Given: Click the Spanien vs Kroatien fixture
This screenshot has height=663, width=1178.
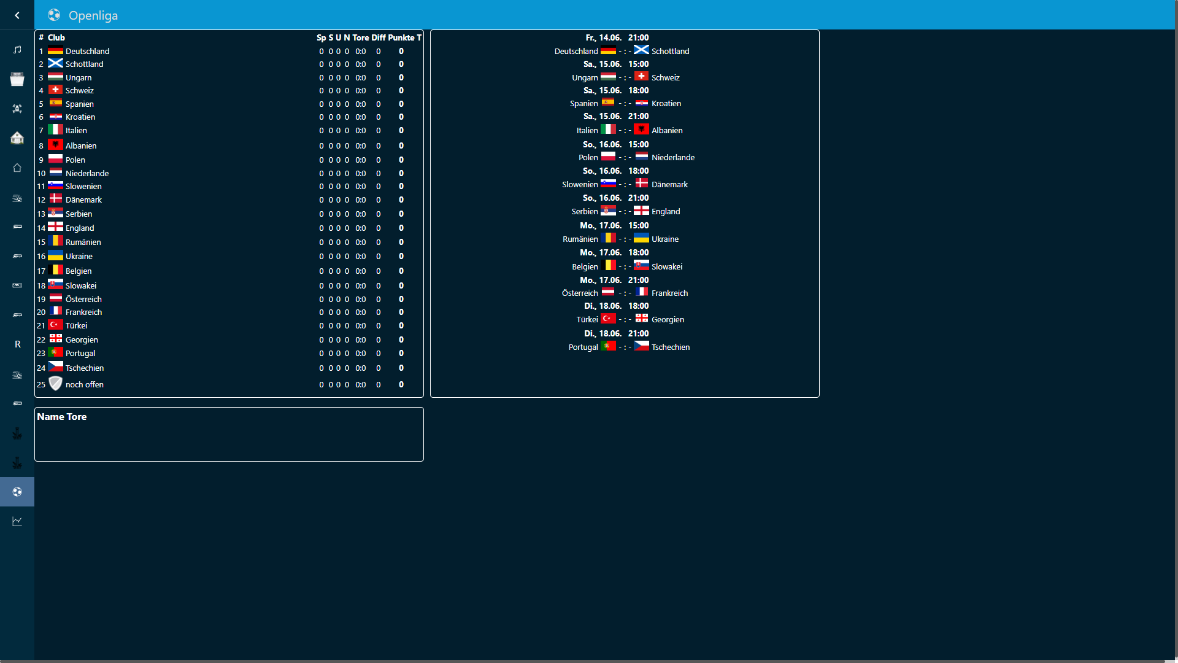Looking at the screenshot, I should [625, 103].
